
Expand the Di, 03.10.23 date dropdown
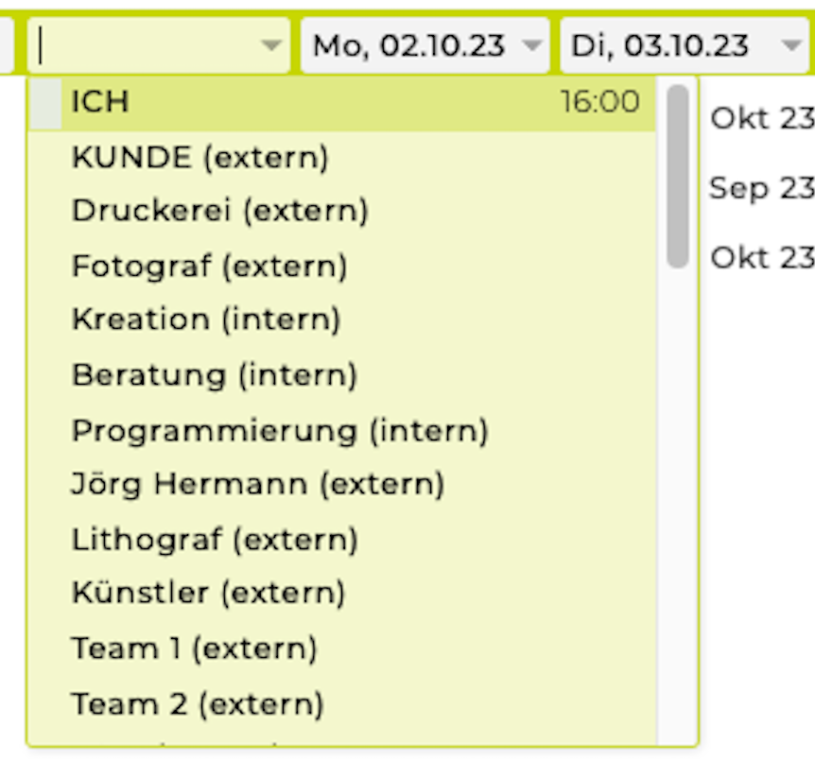point(791,45)
